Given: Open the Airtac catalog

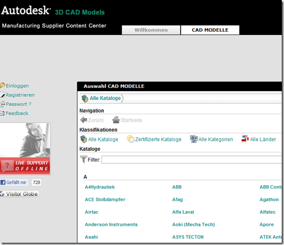Looking at the screenshot, I should tap(91, 212).
